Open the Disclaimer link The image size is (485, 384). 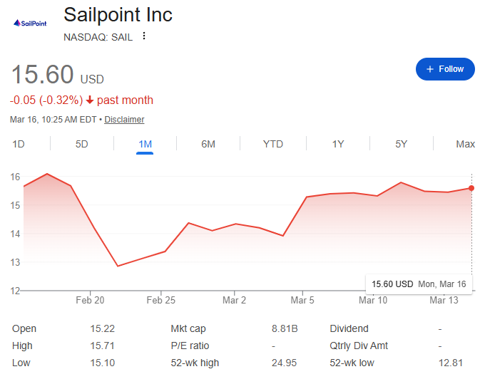[124, 120]
